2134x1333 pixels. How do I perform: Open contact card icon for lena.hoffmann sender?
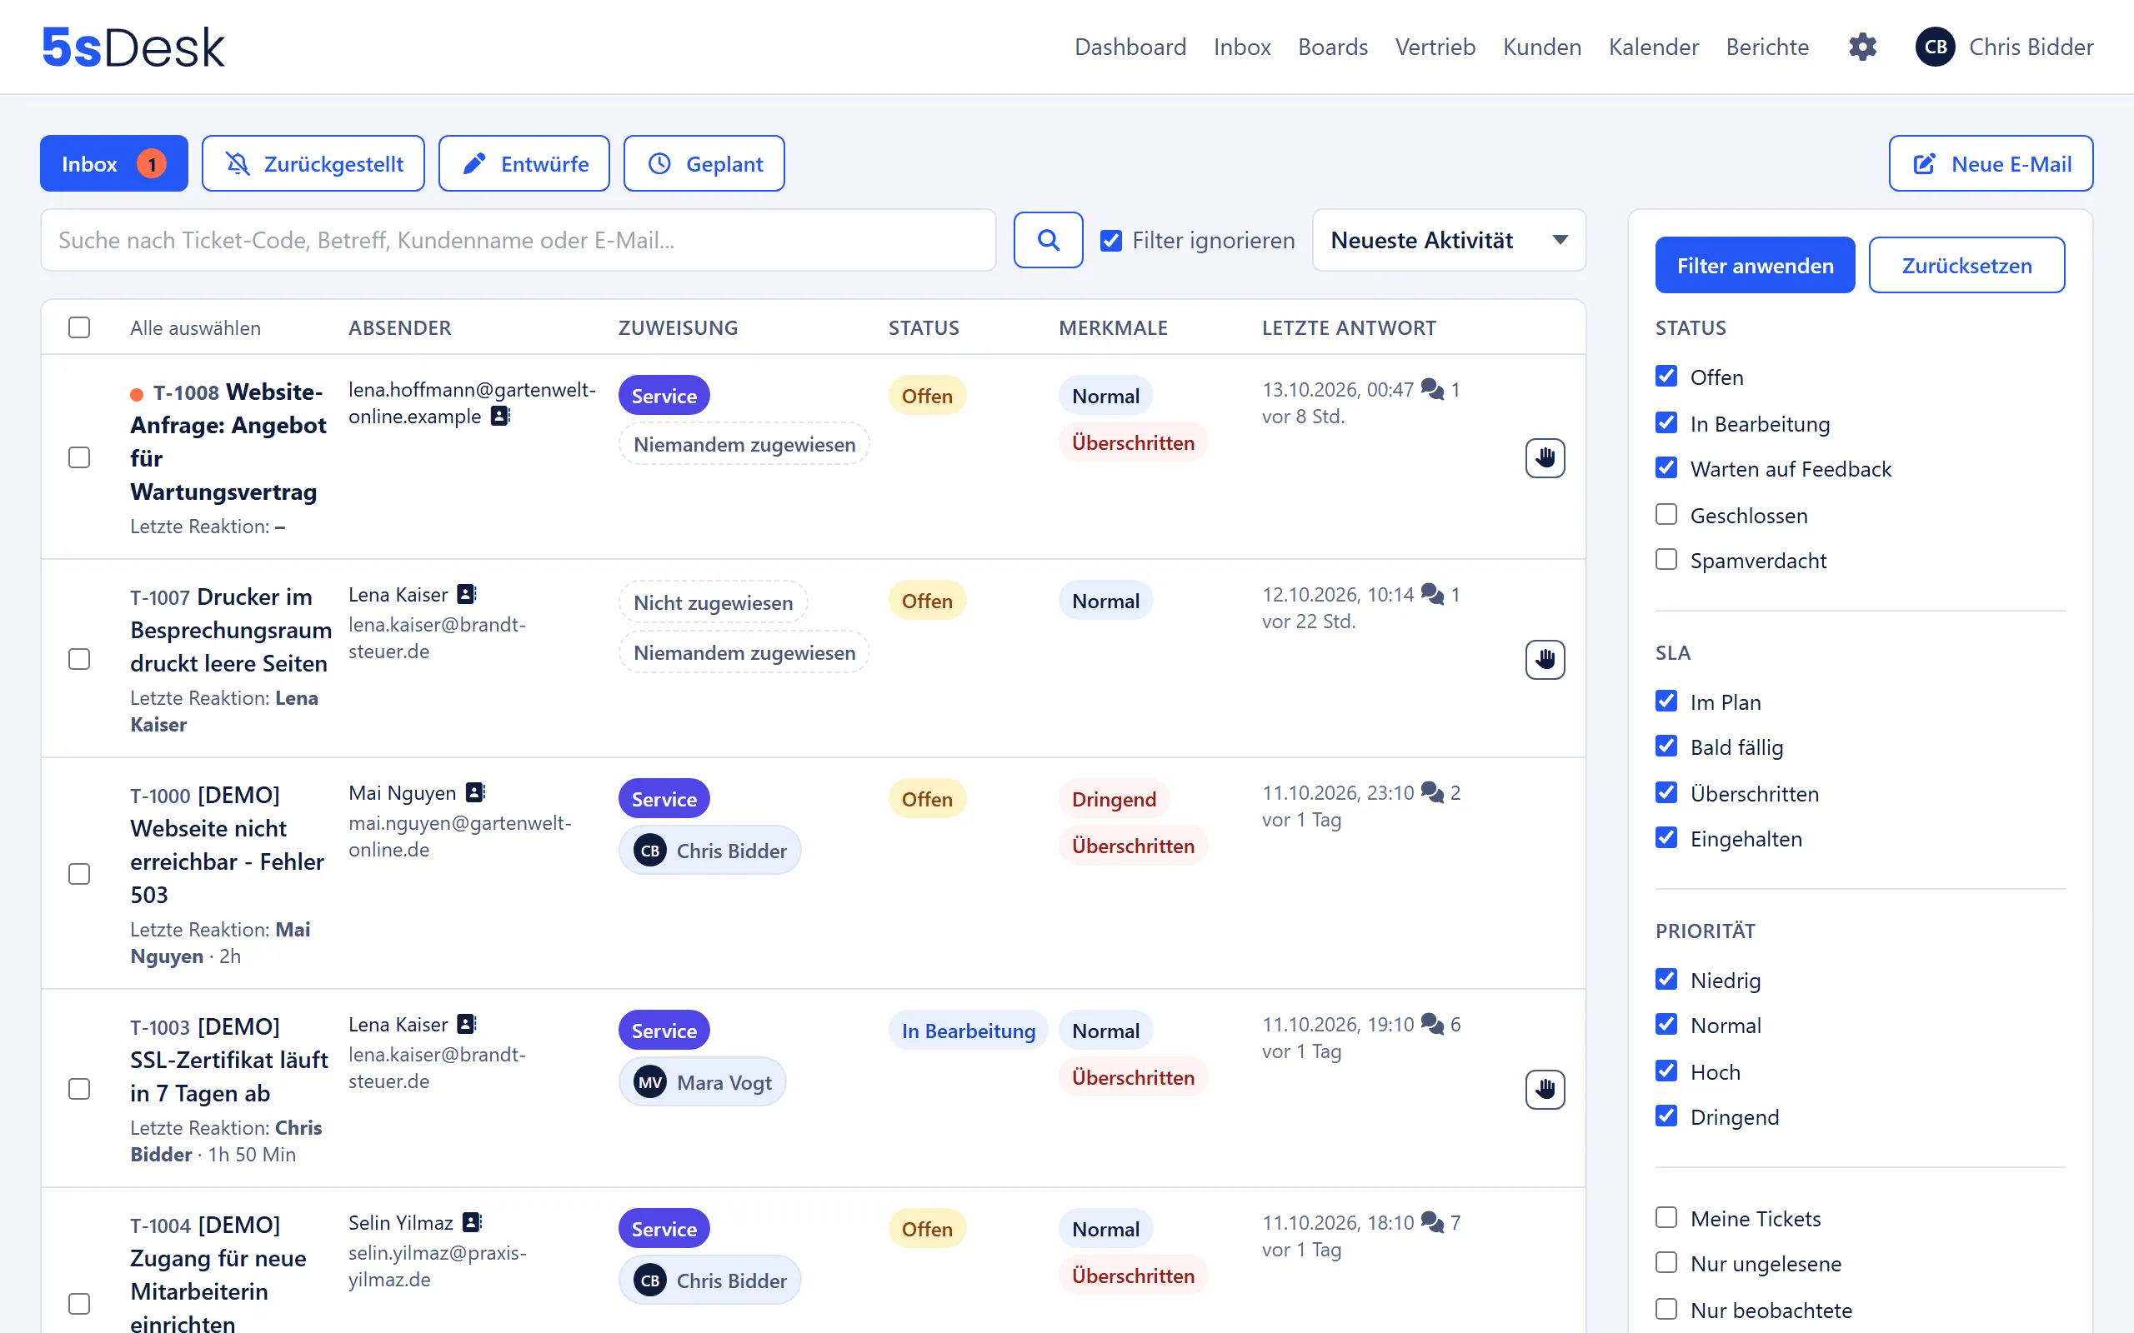coord(500,415)
